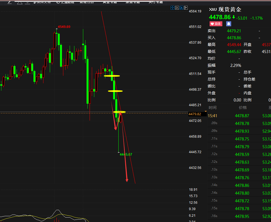The width and height of the screenshot is (271, 222).
Task: Click the green 4445.67 low label on chart
Action: pos(126,155)
